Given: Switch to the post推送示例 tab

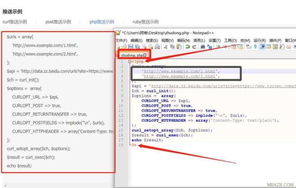Looking at the screenshot, I should [58, 22].
